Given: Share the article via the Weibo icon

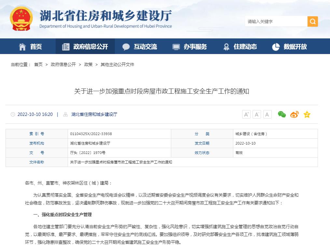Looking at the screenshot, I should (x=294, y=114).
